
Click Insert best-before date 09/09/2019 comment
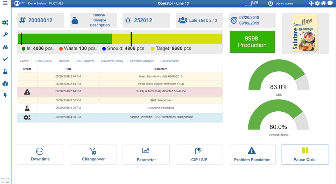click(161, 76)
